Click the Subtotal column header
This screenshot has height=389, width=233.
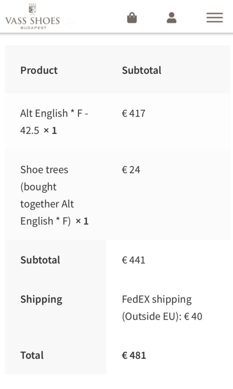(x=142, y=70)
